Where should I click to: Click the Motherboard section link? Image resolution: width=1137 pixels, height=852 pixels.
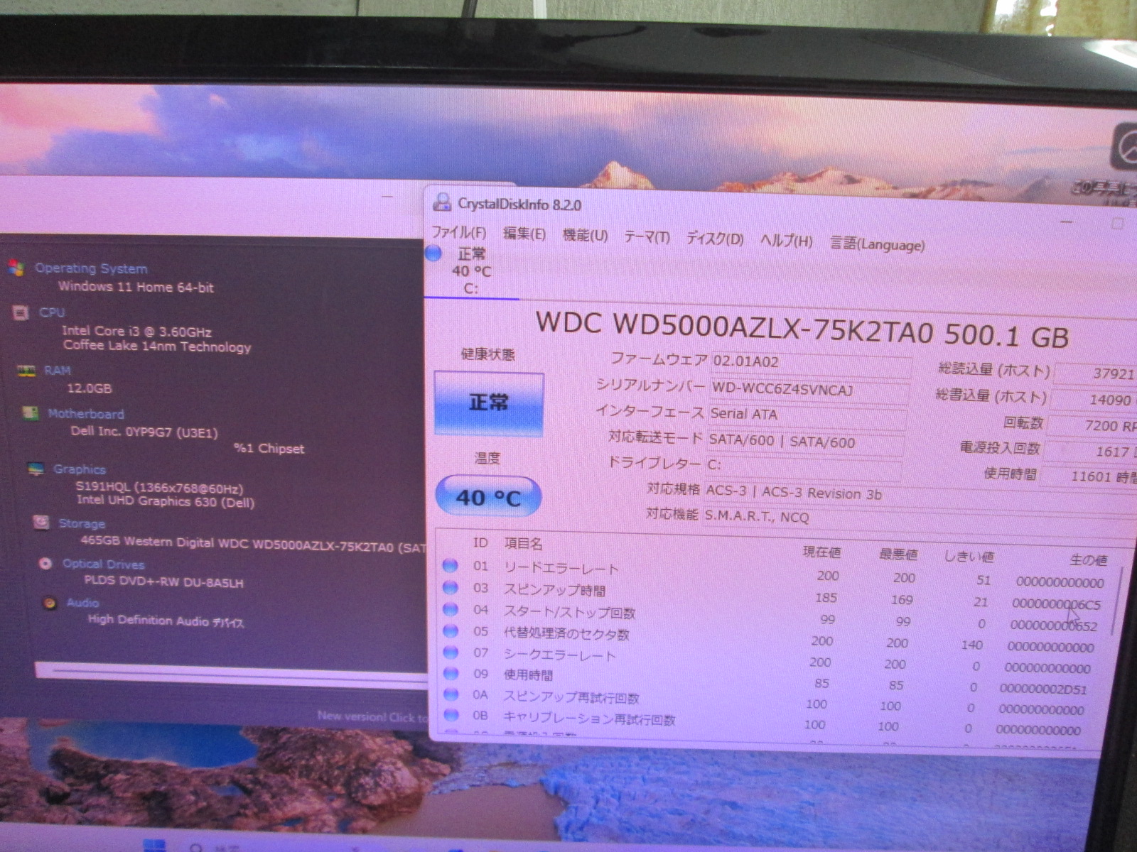click(86, 413)
